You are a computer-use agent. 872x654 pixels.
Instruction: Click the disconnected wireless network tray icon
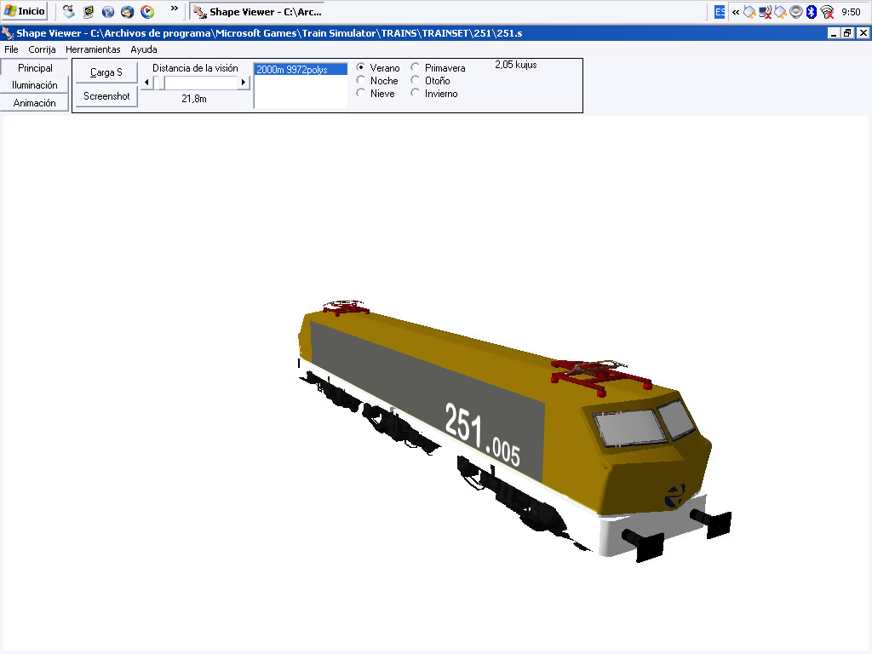click(x=827, y=12)
